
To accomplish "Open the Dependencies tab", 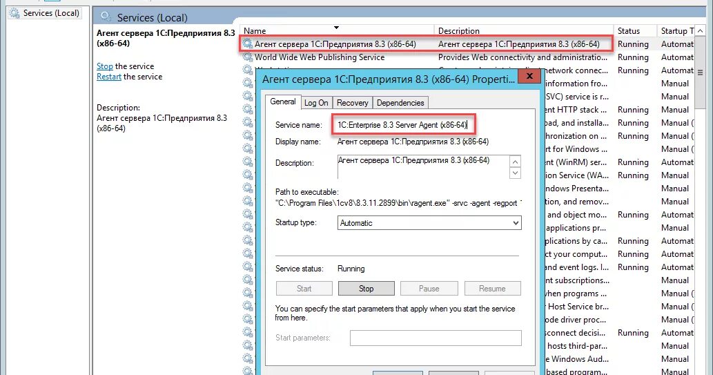I will pyautogui.click(x=400, y=103).
